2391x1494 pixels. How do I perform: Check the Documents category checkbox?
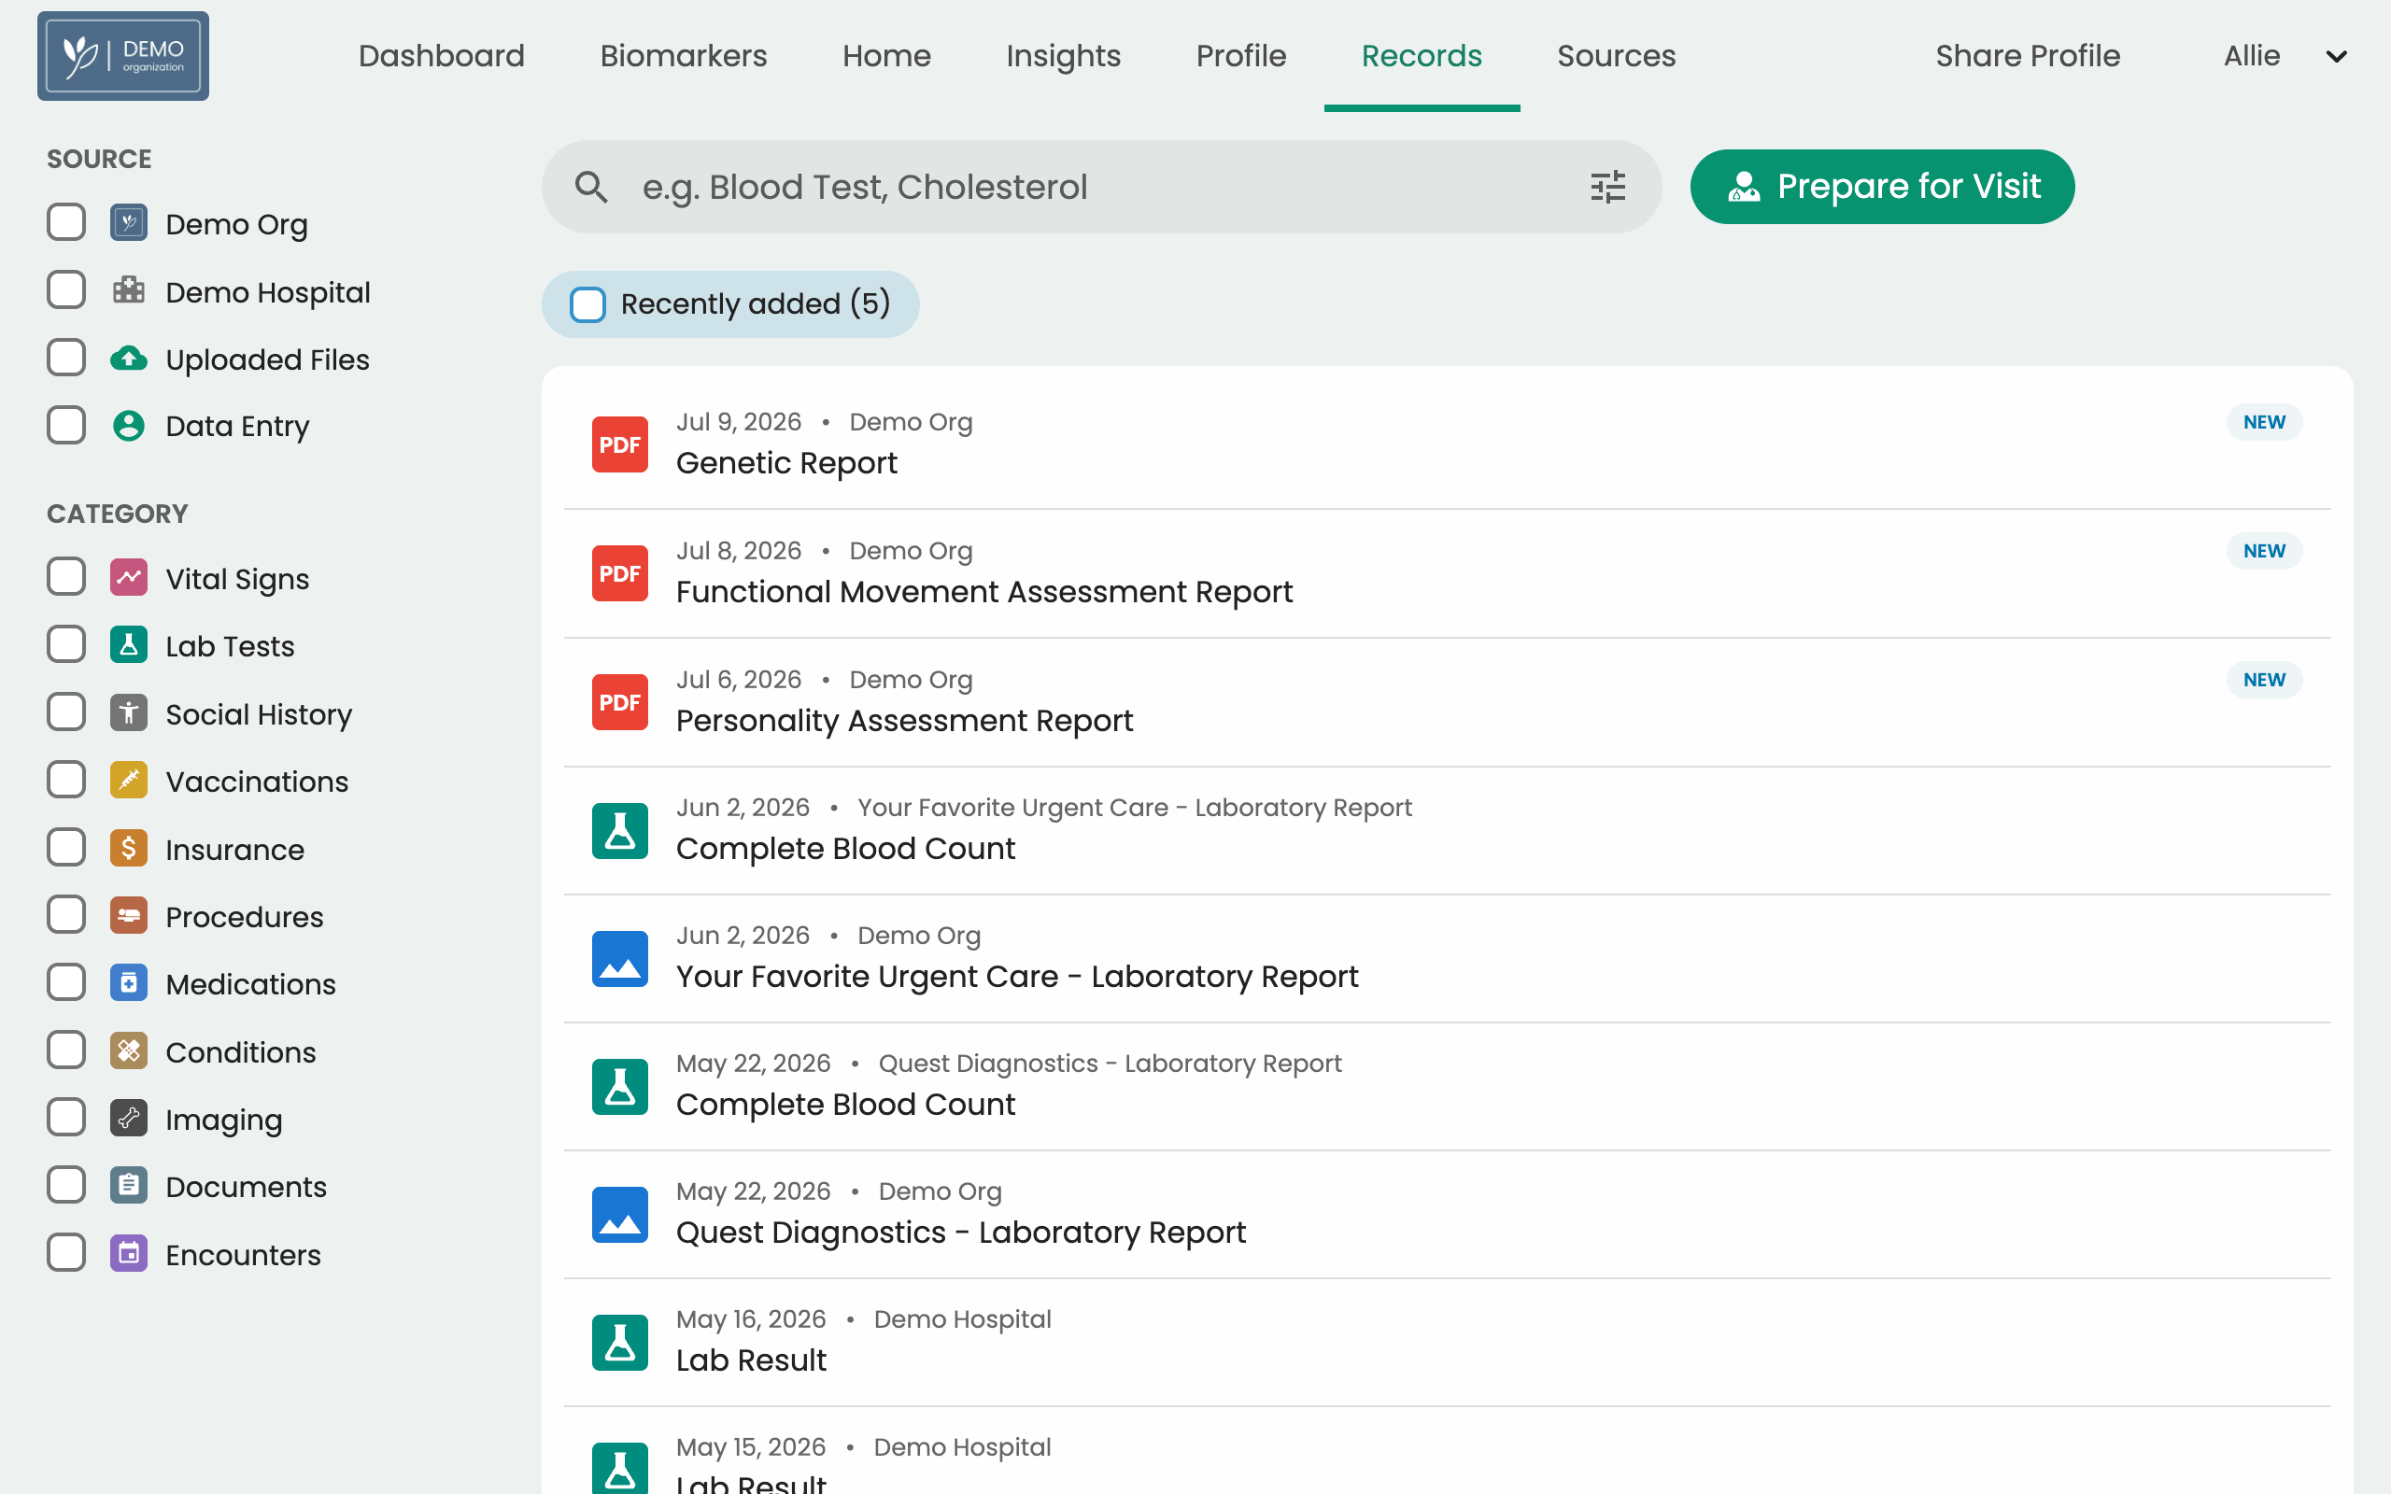point(66,1186)
